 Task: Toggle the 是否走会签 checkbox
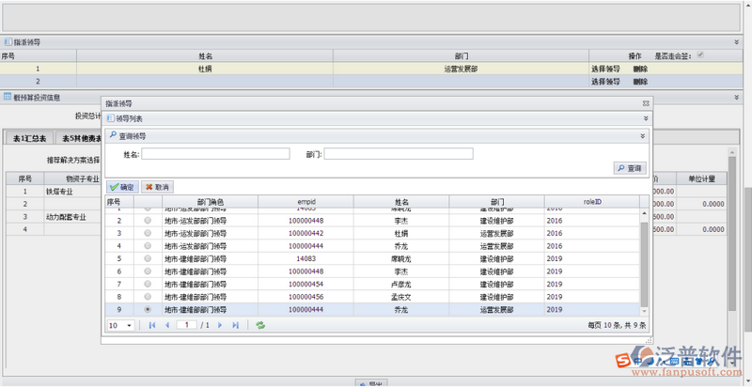coord(699,55)
